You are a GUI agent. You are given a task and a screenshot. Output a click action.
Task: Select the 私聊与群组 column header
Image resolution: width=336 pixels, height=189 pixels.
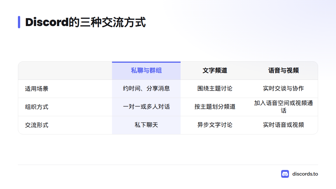coord(146,71)
